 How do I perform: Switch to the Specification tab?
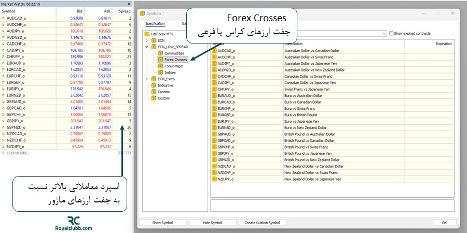coord(155,23)
